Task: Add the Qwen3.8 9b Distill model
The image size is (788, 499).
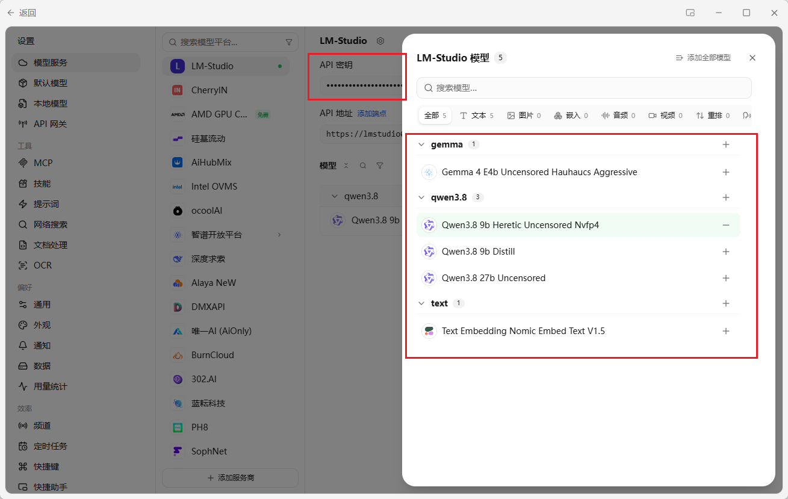Action: pos(726,252)
